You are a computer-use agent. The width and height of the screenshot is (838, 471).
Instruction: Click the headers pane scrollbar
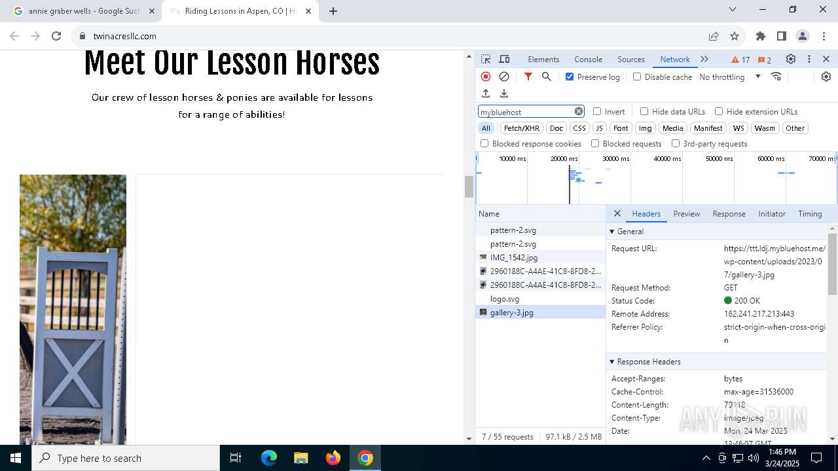(x=832, y=263)
